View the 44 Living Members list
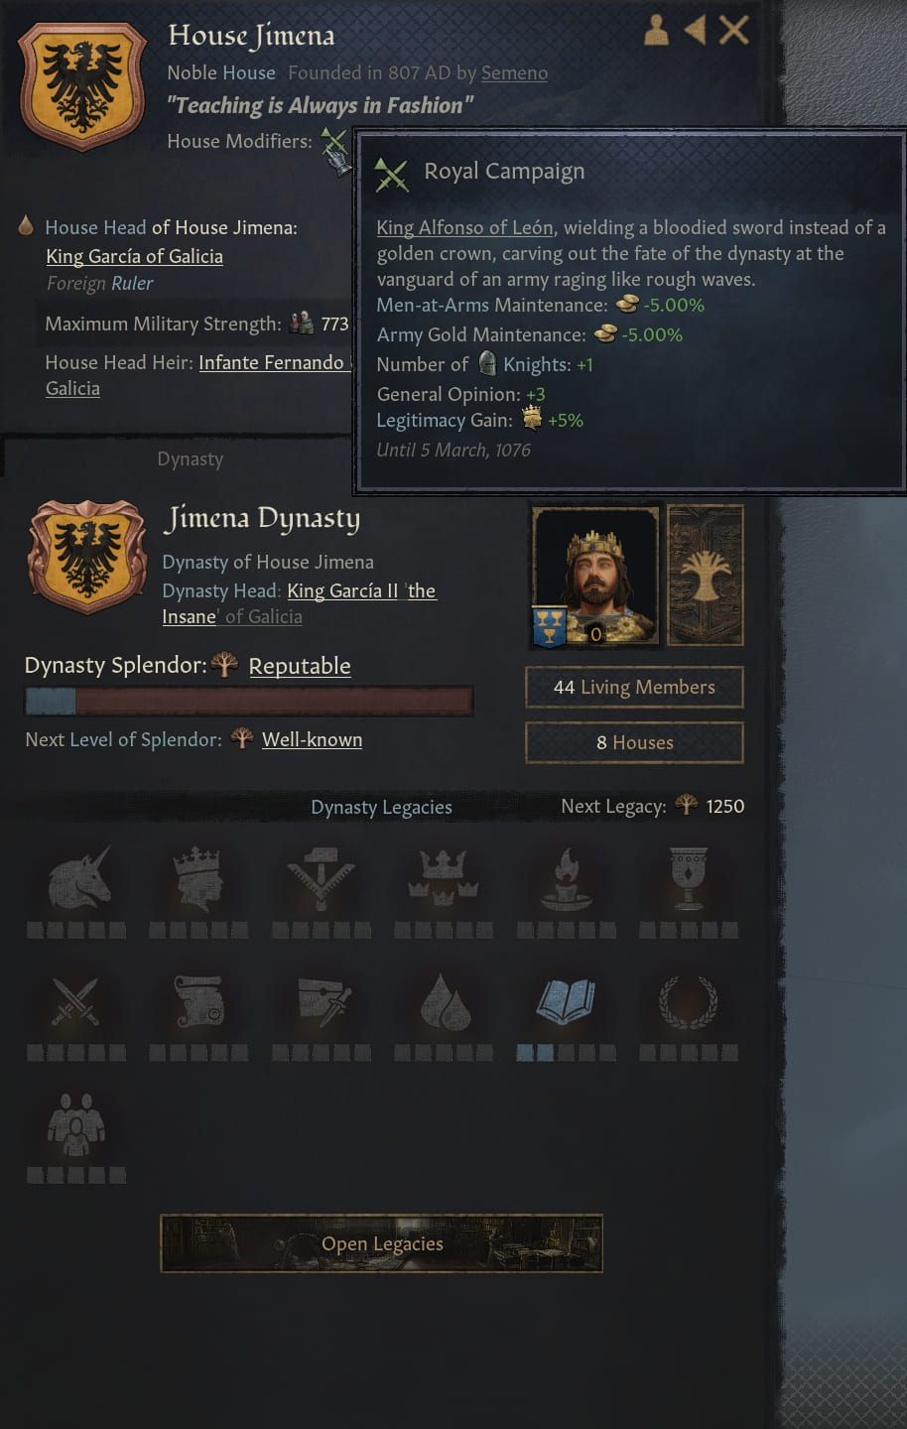907x1429 pixels. (634, 687)
